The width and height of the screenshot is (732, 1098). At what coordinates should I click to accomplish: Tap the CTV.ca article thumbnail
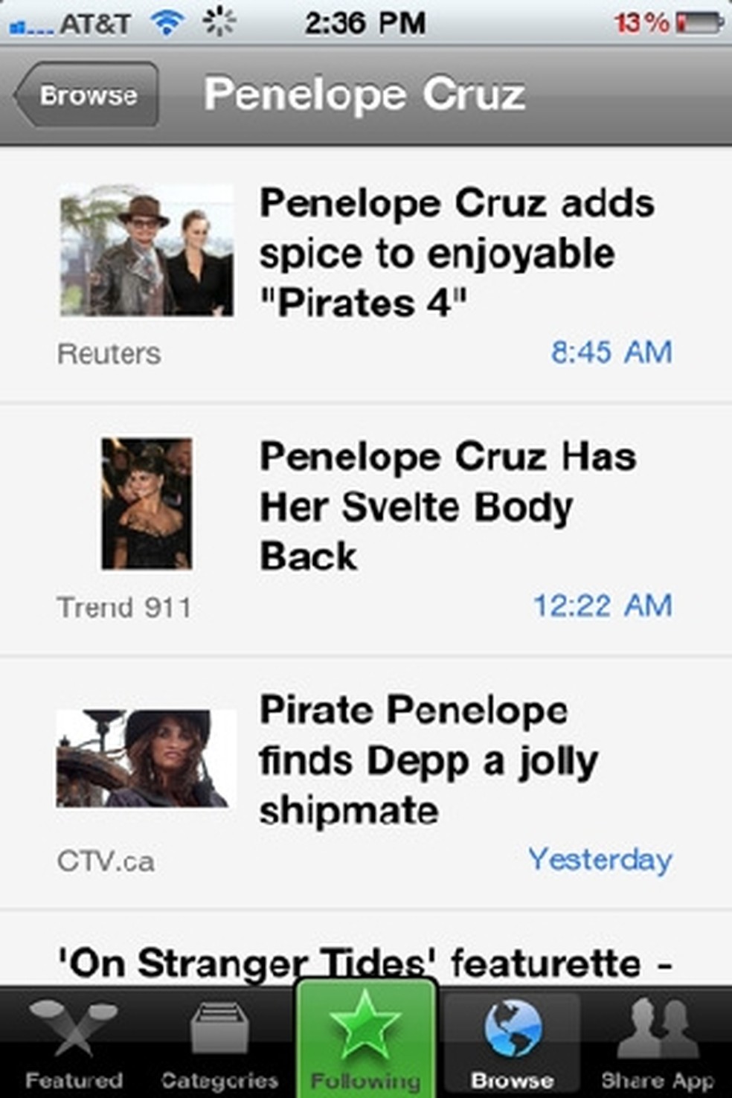tap(146, 759)
